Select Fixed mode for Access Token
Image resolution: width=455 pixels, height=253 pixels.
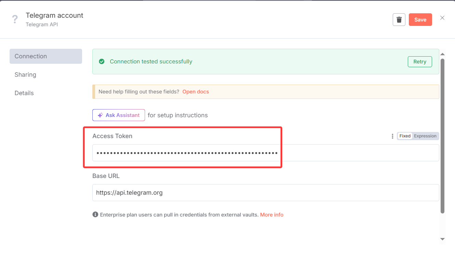405,136
